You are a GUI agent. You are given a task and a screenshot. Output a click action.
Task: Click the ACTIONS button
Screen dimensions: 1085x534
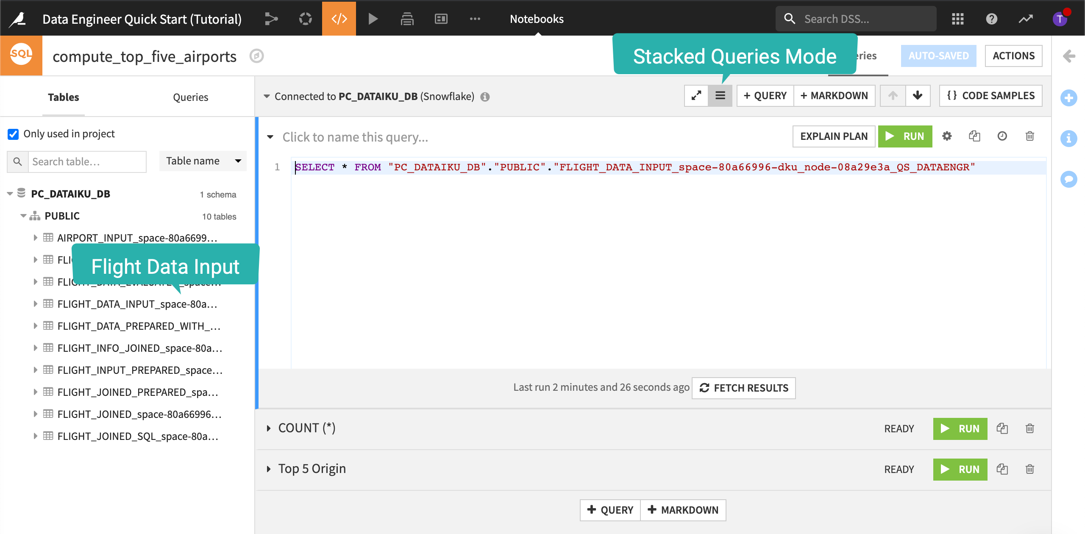[1013, 56]
